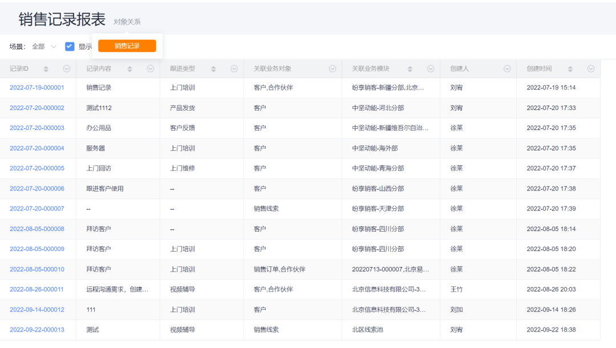Viewport: 616px width, 348px height.
Task: Sort the 记录内容 column
Action: (x=129, y=69)
